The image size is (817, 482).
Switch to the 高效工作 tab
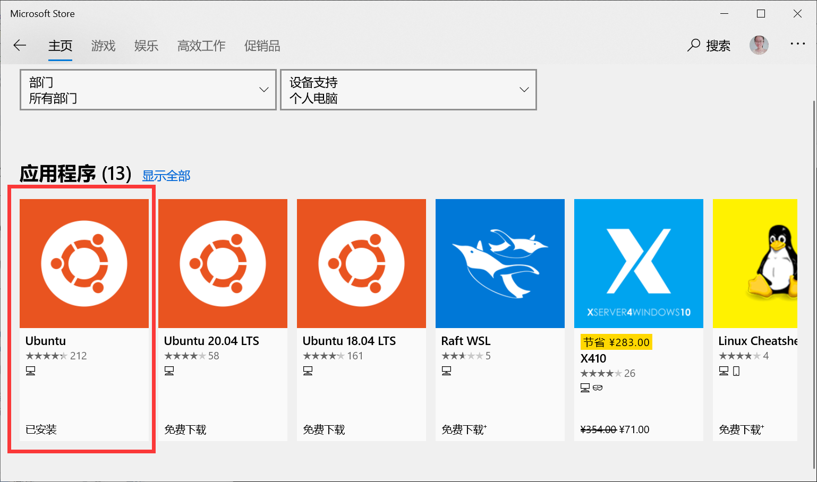(x=201, y=46)
